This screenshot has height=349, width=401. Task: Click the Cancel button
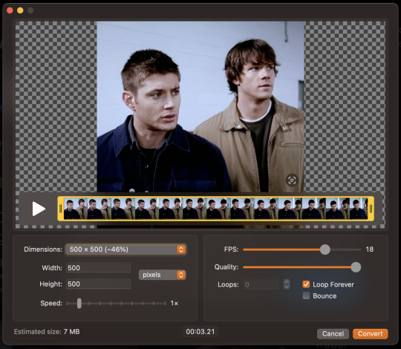[333, 334]
